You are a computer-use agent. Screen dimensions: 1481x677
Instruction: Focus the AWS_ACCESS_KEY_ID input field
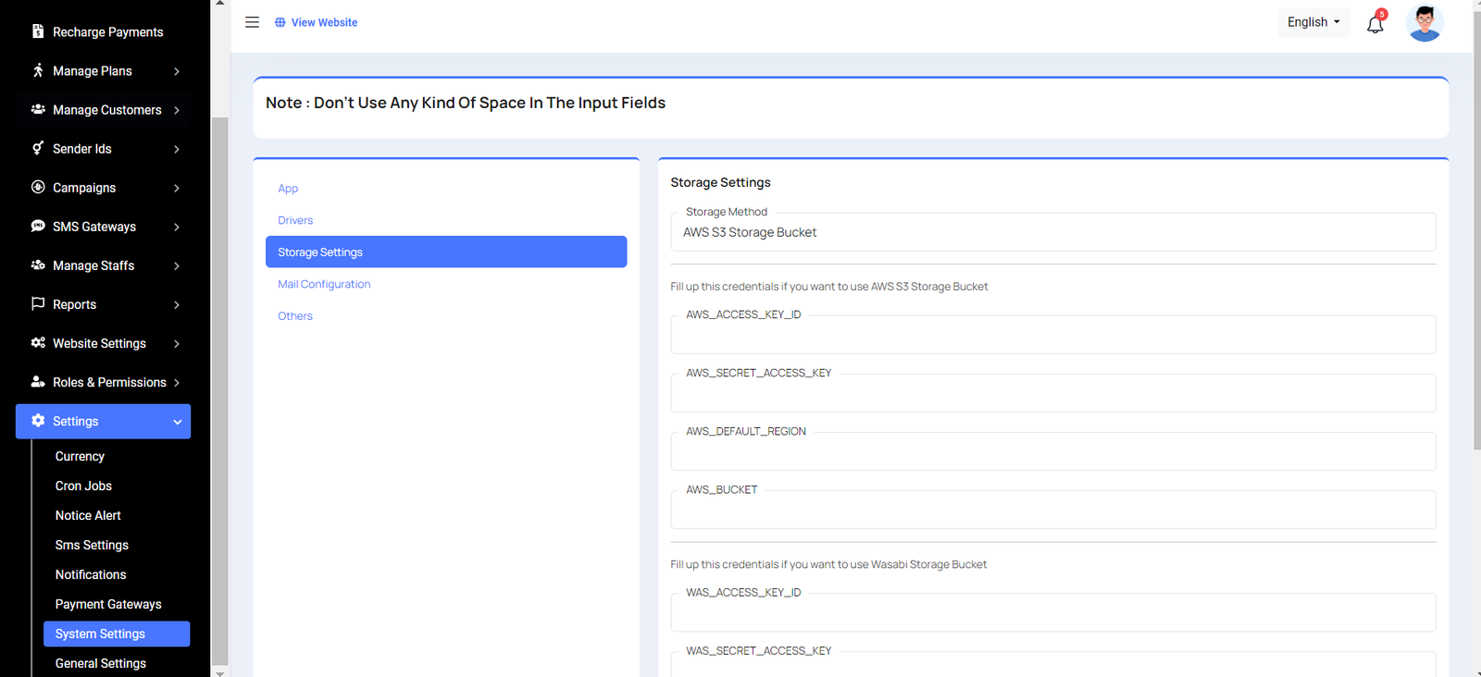(x=1053, y=335)
